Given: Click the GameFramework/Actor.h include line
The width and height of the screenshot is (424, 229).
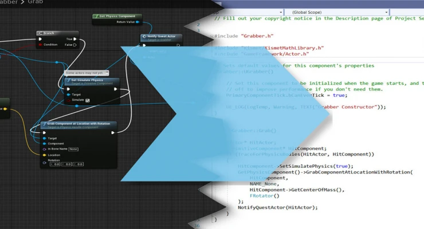Looking at the screenshot, I should (261, 54).
